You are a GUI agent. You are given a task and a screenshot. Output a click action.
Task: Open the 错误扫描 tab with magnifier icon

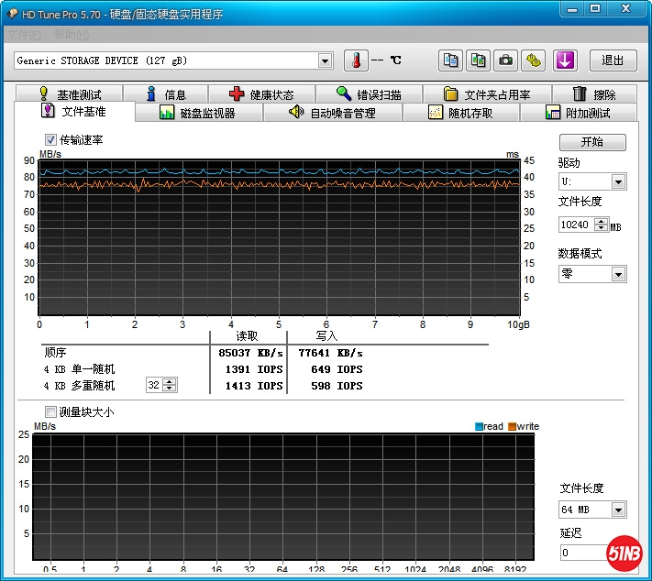(369, 94)
